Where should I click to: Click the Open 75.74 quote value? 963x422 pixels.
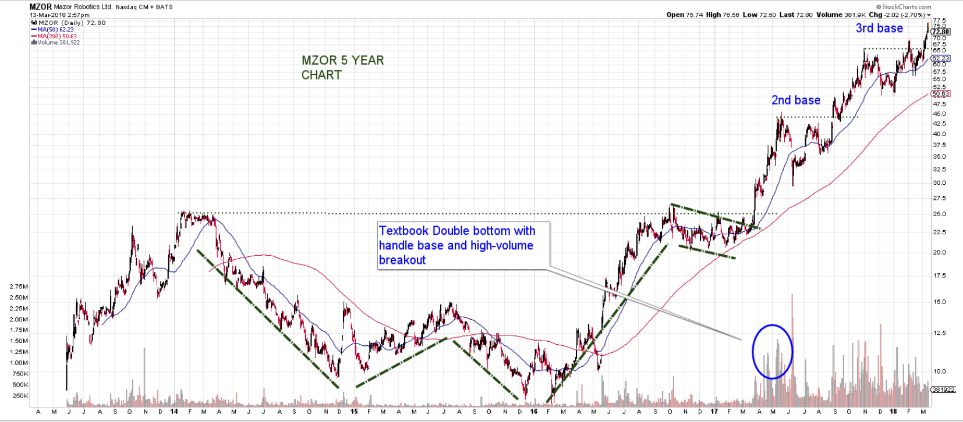tap(685, 15)
